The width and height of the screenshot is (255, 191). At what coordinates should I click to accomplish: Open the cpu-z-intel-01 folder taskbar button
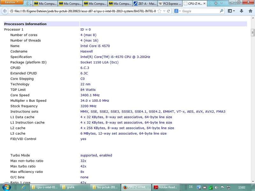click(45, 187)
